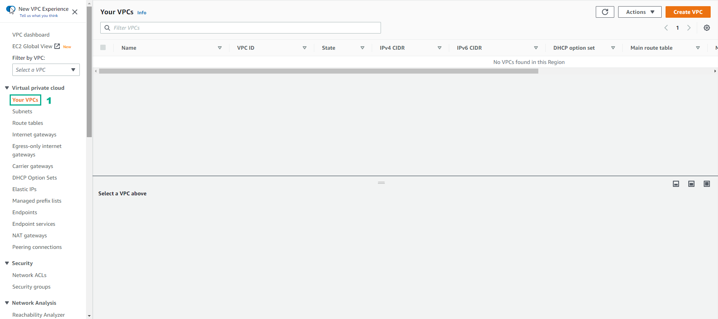Open Peering connections
Viewport: 718px width, 319px height.
(x=37, y=247)
